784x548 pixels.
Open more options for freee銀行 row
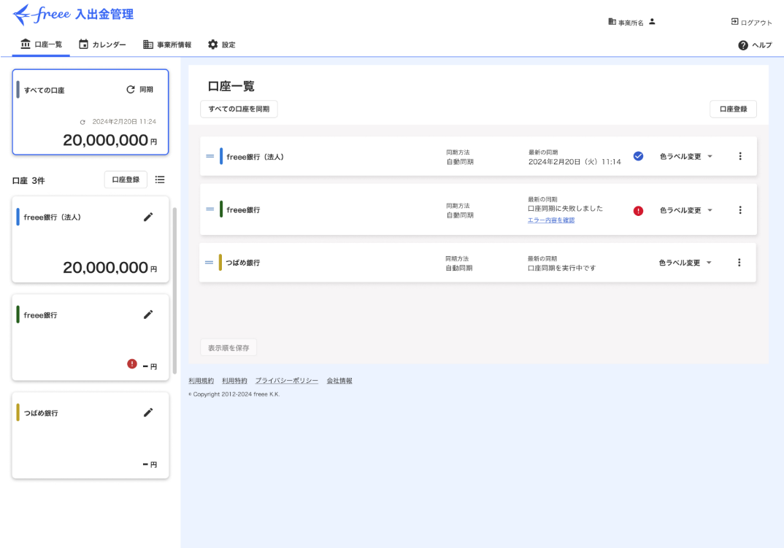tap(740, 210)
